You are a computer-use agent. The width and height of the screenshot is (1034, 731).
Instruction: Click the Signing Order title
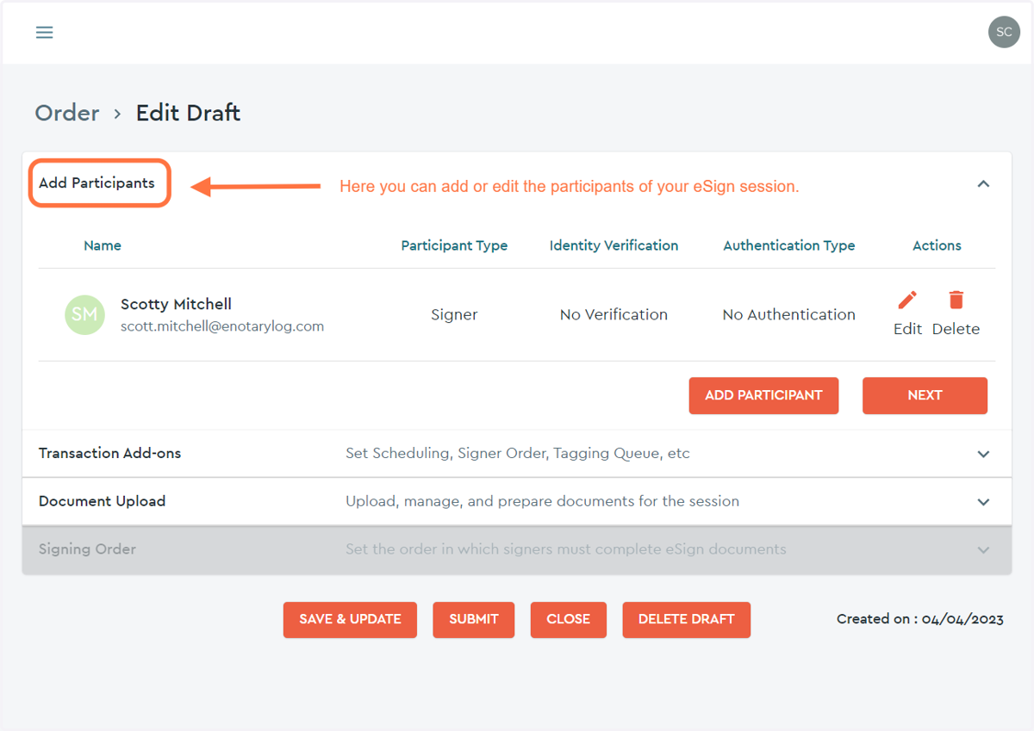pos(87,549)
